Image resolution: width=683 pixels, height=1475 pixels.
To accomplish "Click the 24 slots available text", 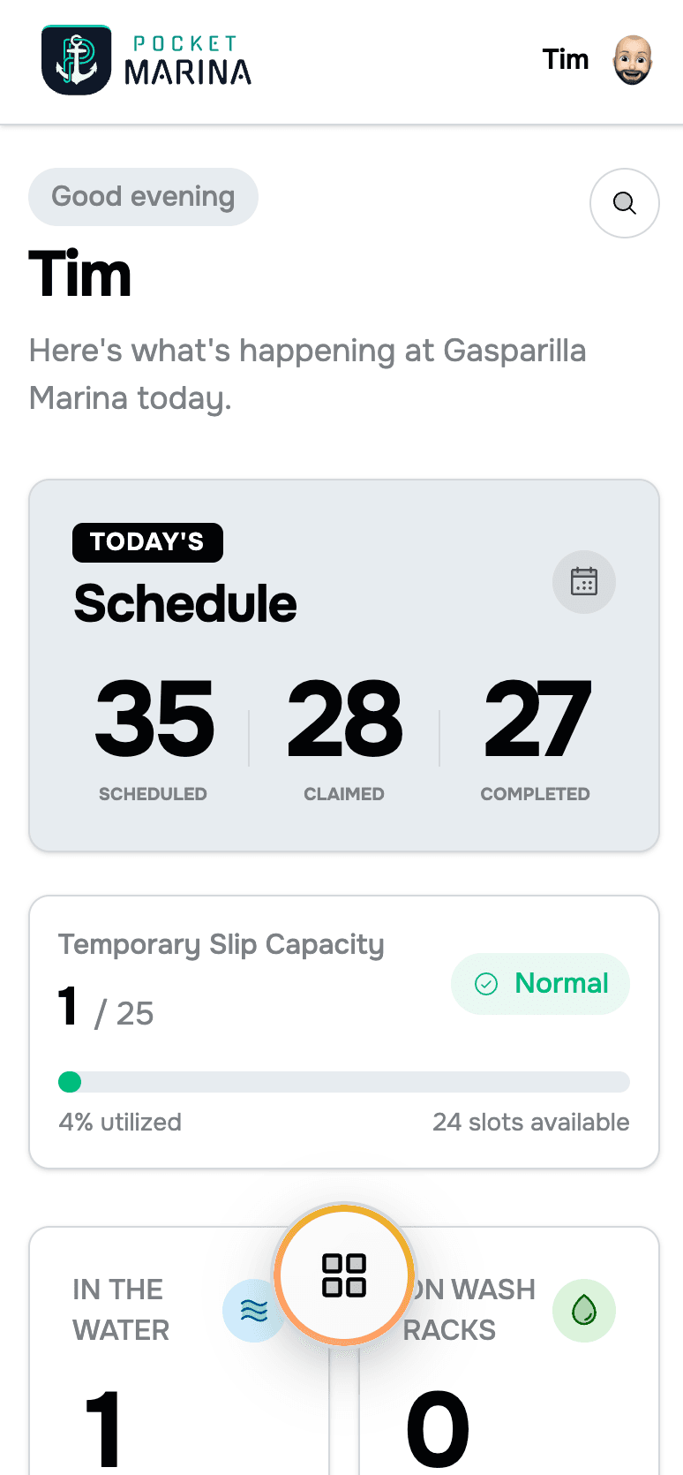I will [531, 1123].
